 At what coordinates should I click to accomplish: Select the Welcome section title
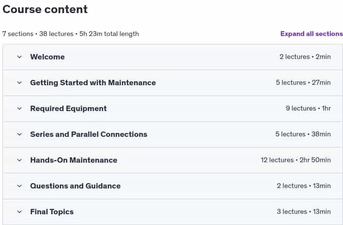pos(48,57)
